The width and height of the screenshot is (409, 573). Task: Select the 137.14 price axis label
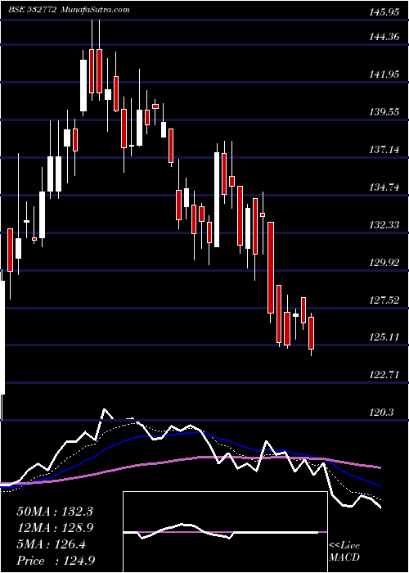[383, 150]
